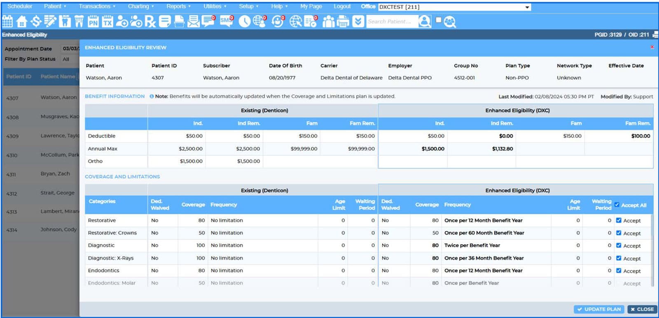This screenshot has height=318, width=659.
Task: Expand the double-chevron toolbar dropdown
Action: 358,21
